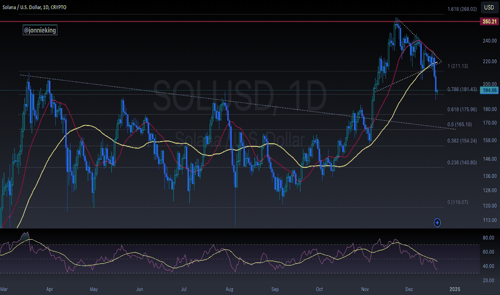Click the 0.786 (191.43) Fibonacci label

point(462,89)
